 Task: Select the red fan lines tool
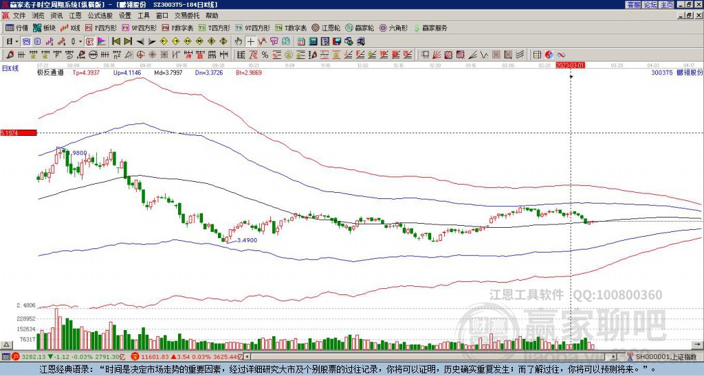[x=436, y=55]
